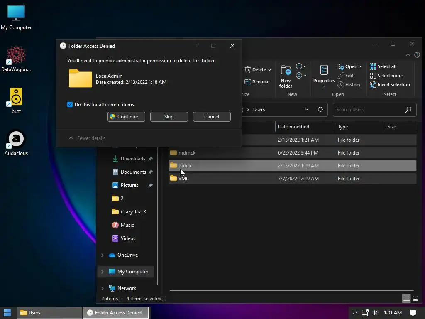Cancel the folder deletion dialog
This screenshot has width=425, height=319.
point(212,117)
